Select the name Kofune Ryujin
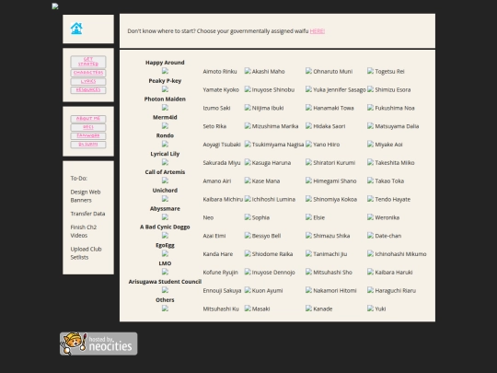The height and width of the screenshot is (373, 497). point(220,273)
